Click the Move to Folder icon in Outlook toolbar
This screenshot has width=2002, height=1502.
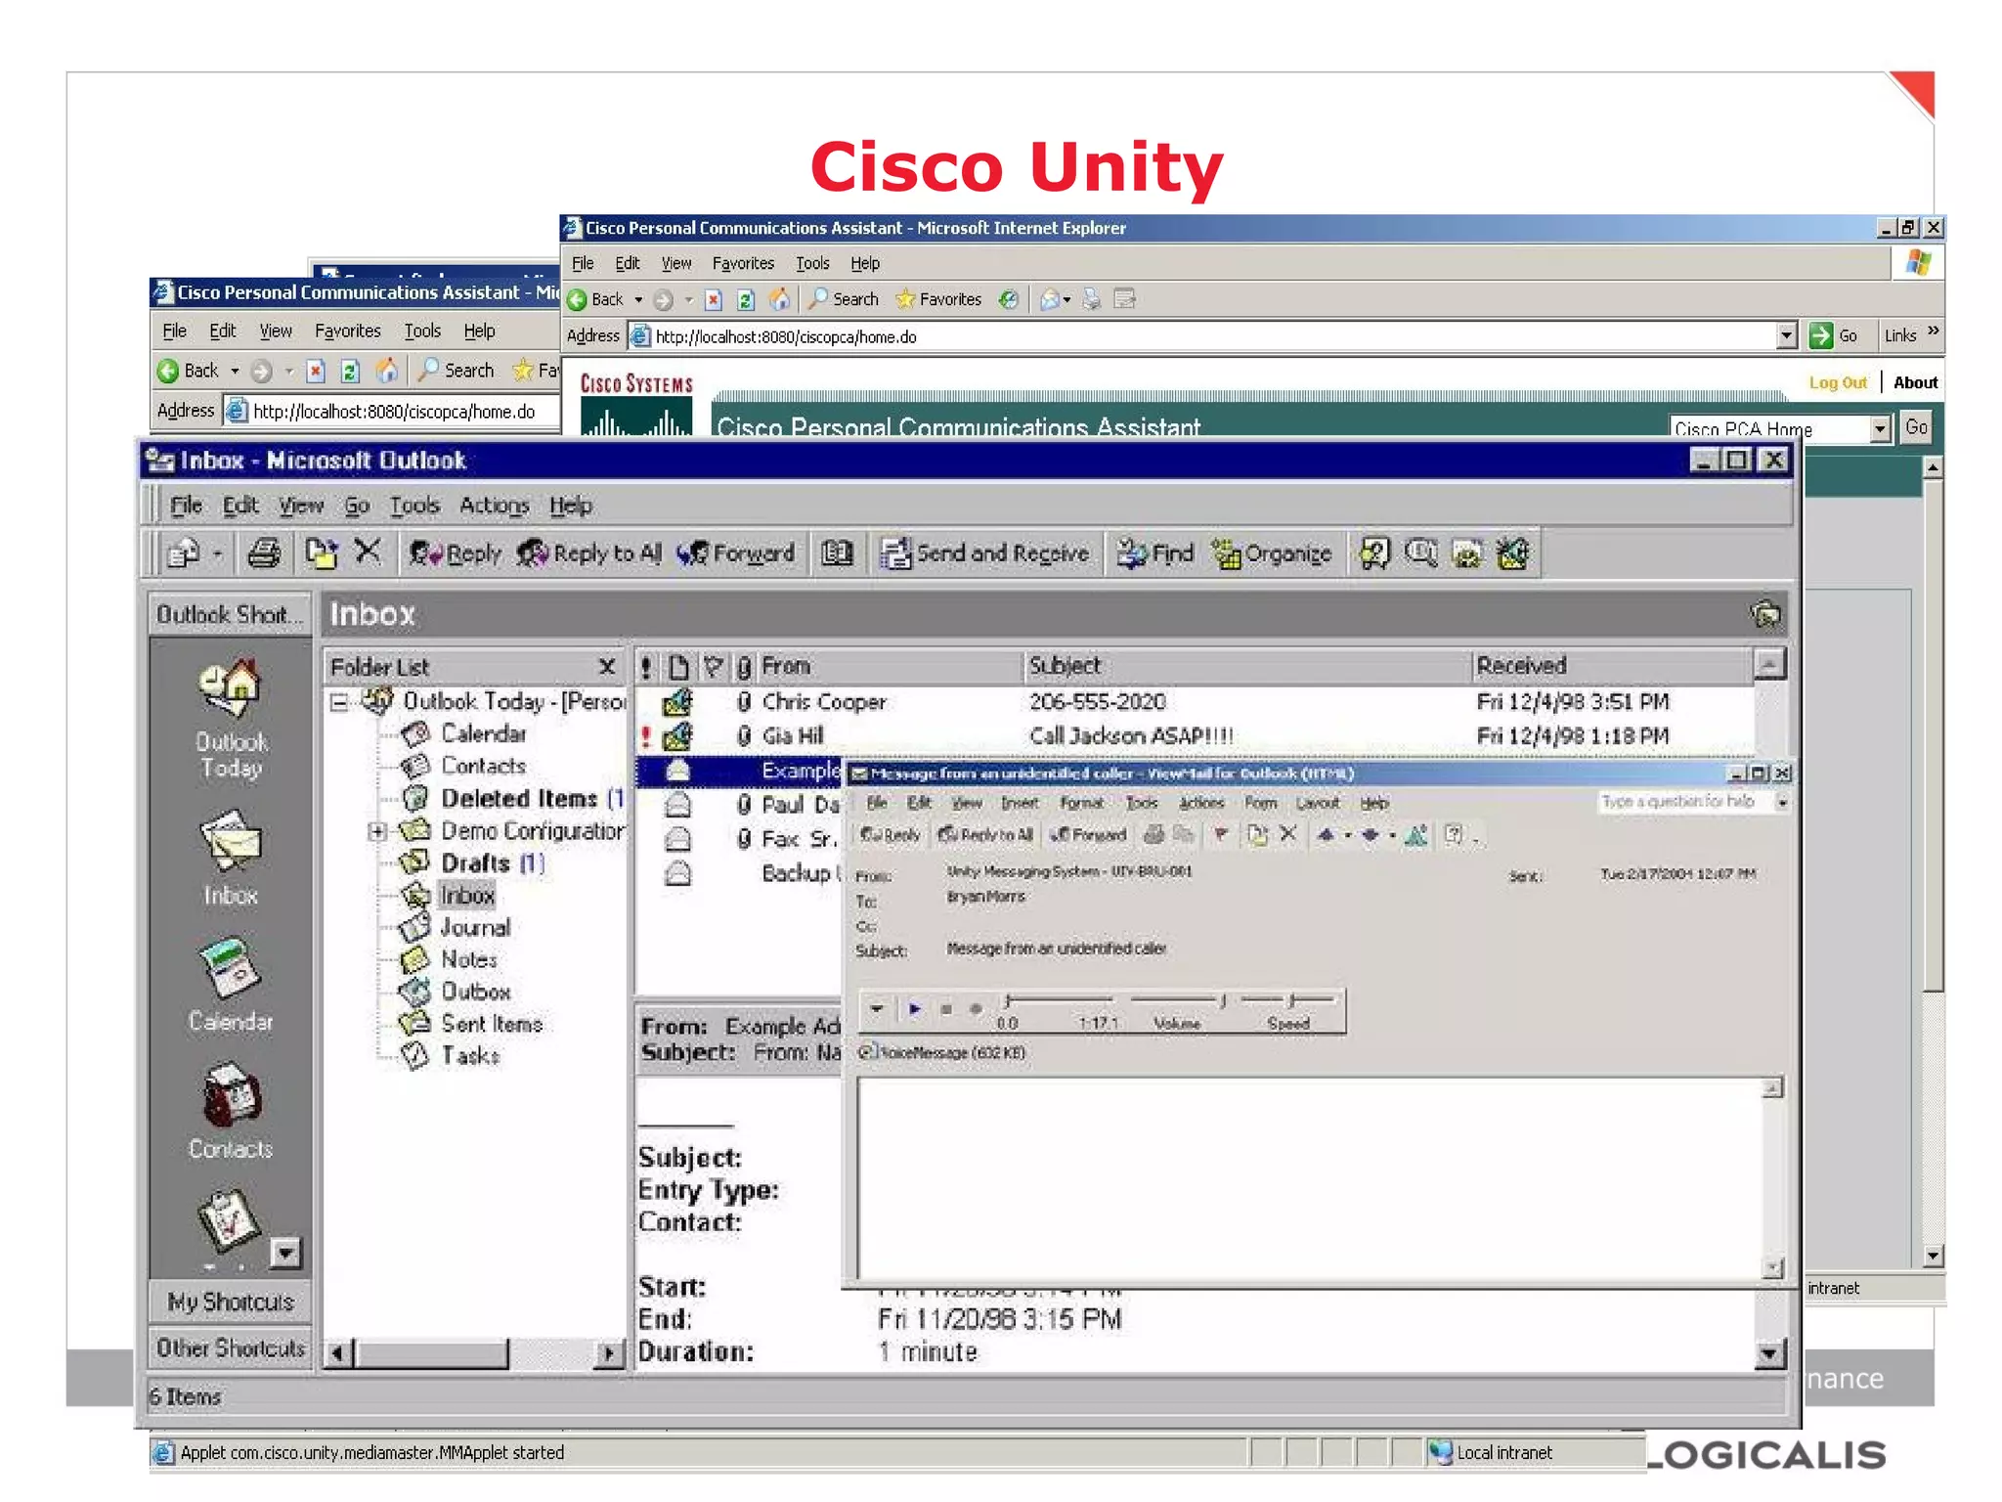tap(321, 553)
